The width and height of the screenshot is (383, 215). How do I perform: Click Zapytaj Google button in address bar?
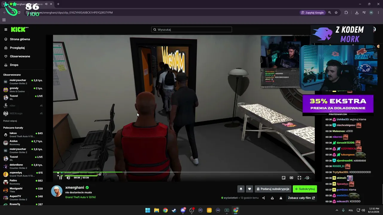(313, 13)
